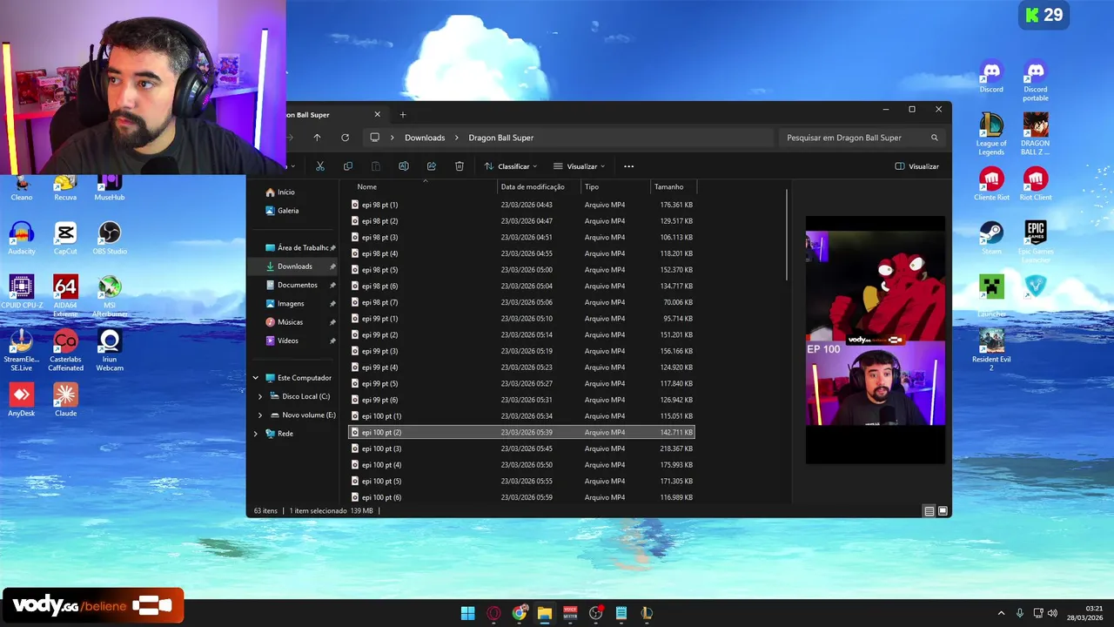Refresh the Dragon Ball Super folder
Viewport: 1114px width, 627px height.
[345, 138]
